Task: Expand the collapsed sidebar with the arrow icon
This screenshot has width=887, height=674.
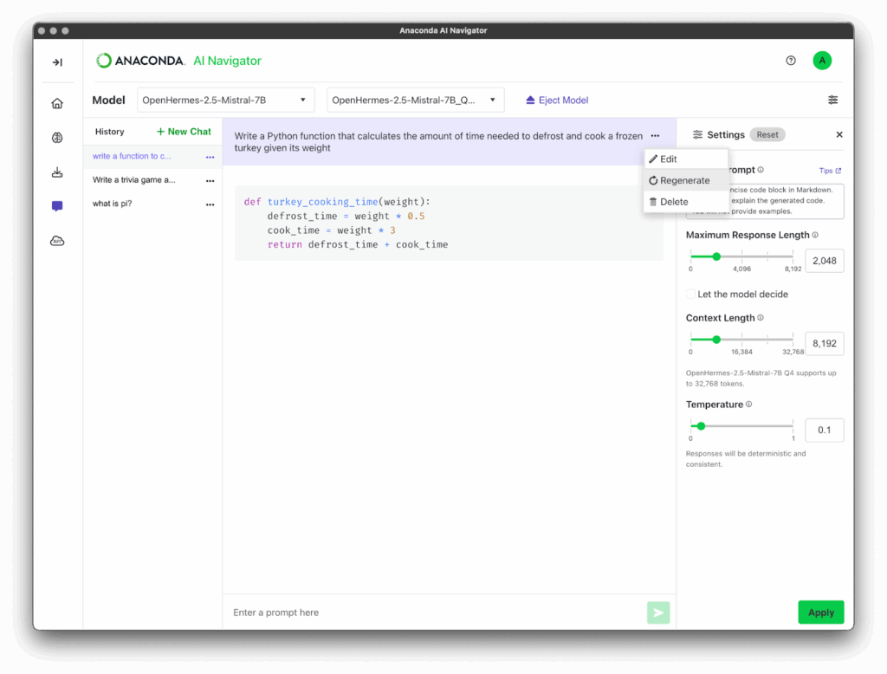Action: click(57, 62)
